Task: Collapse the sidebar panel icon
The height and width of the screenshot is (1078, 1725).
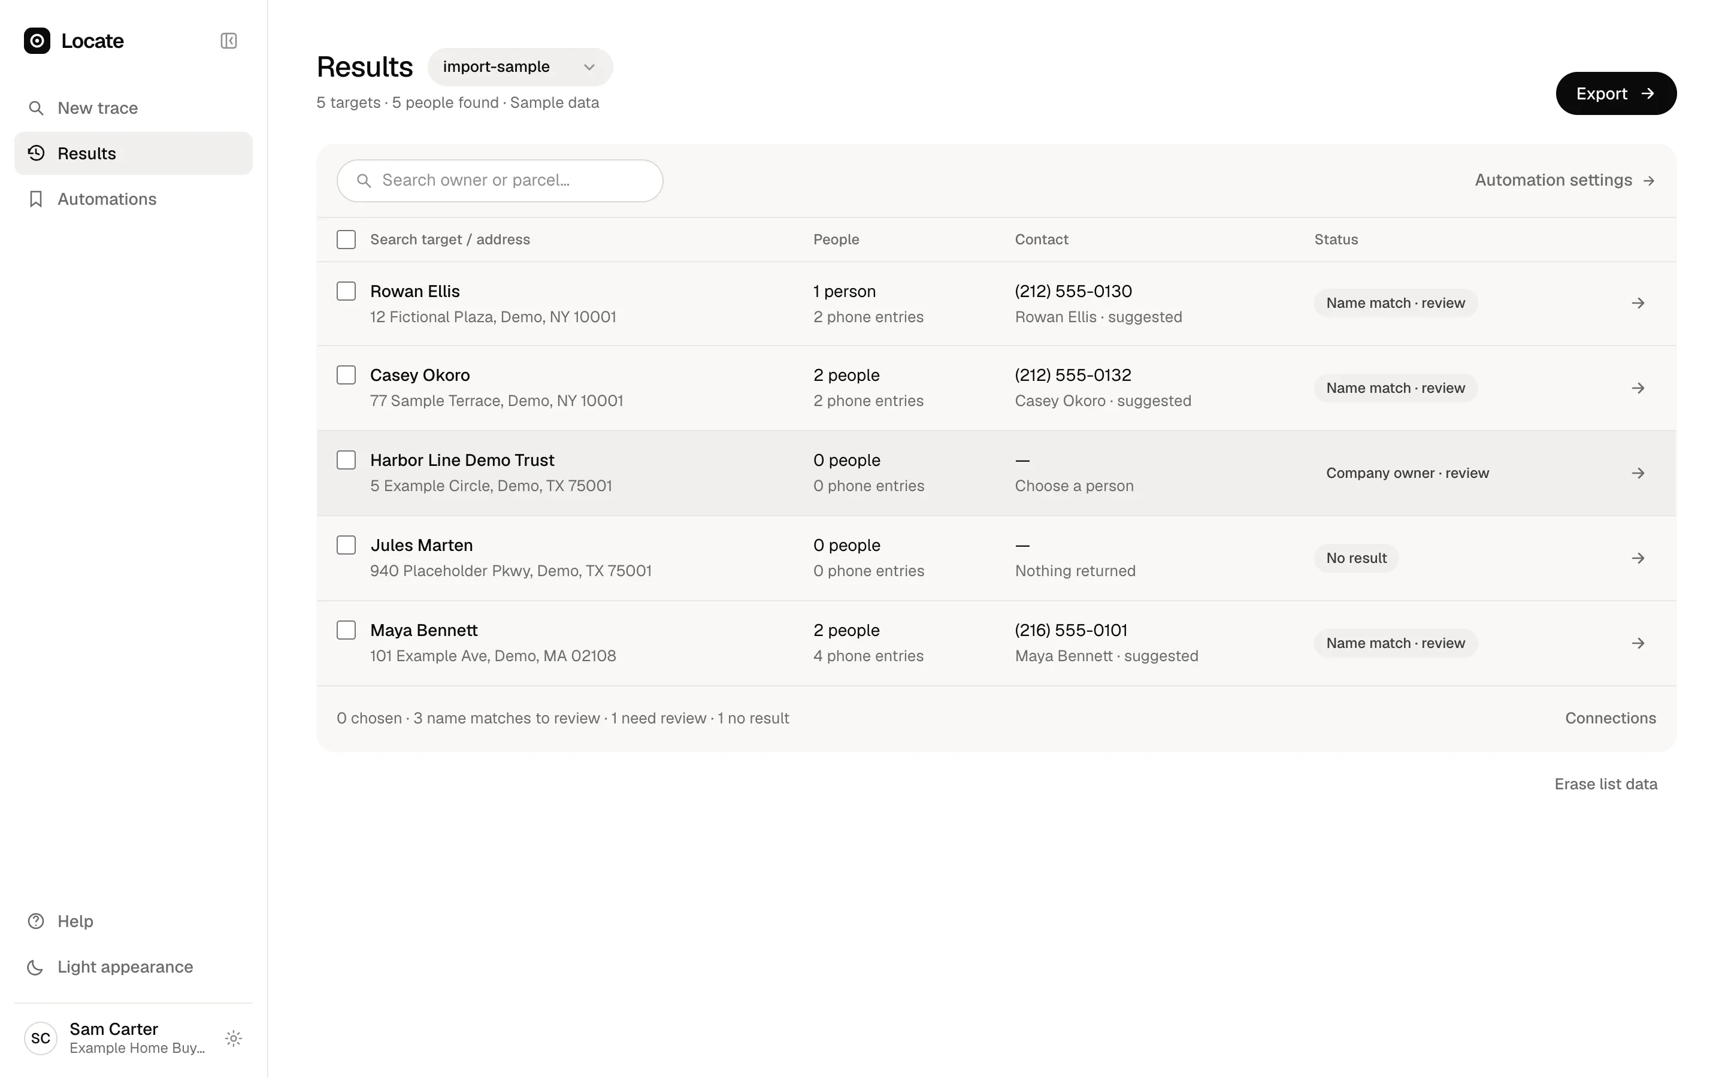Action: pos(229,41)
